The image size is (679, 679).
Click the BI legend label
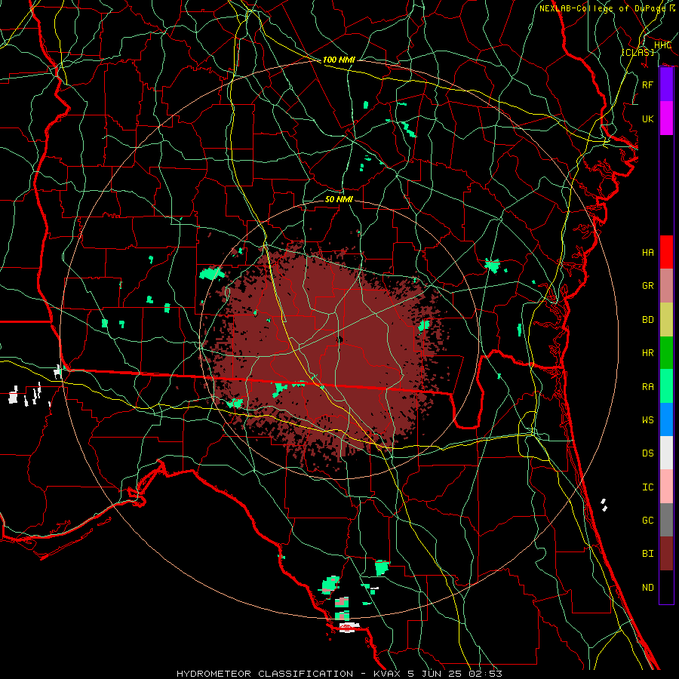pyautogui.click(x=648, y=554)
